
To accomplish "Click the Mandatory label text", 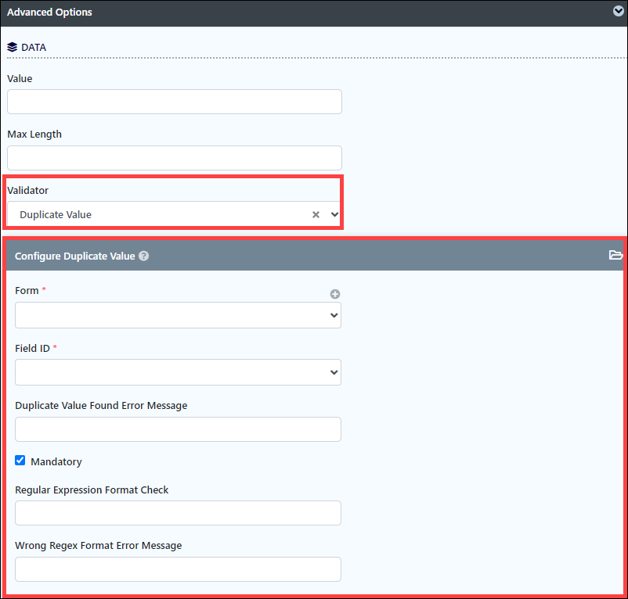I will pos(56,461).
